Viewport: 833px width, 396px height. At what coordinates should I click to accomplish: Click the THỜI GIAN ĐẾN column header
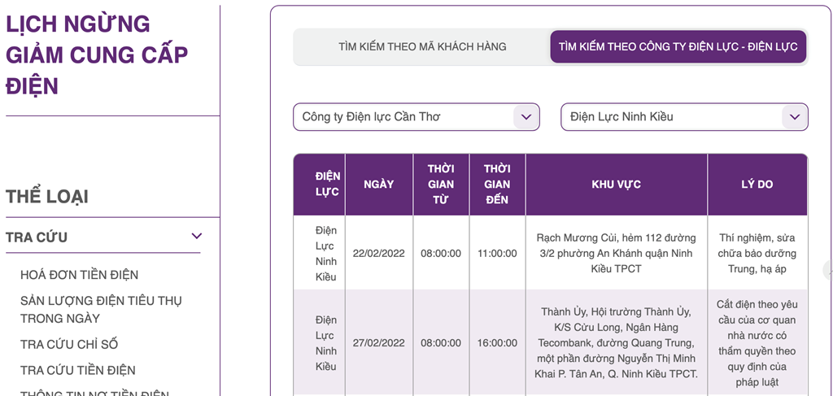point(497,185)
